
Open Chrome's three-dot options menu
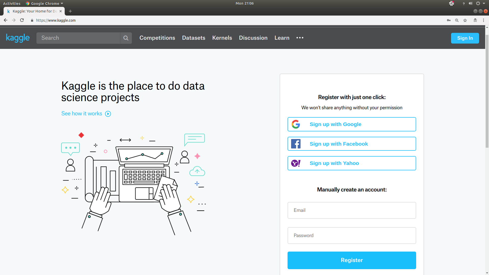coord(483,20)
